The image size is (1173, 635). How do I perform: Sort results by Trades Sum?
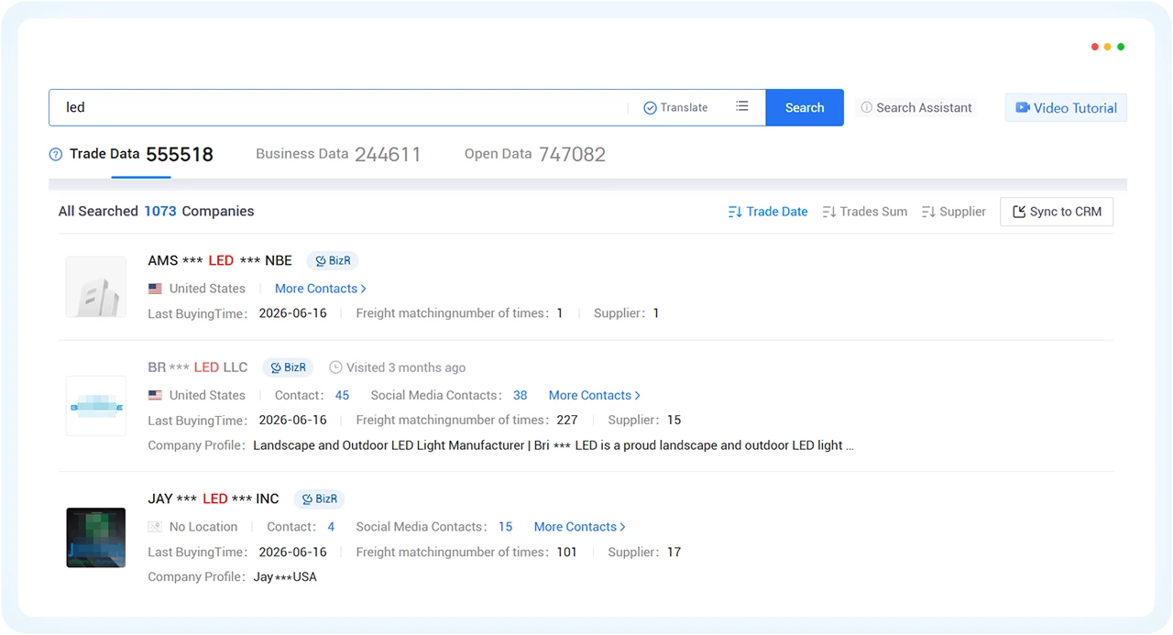864,212
